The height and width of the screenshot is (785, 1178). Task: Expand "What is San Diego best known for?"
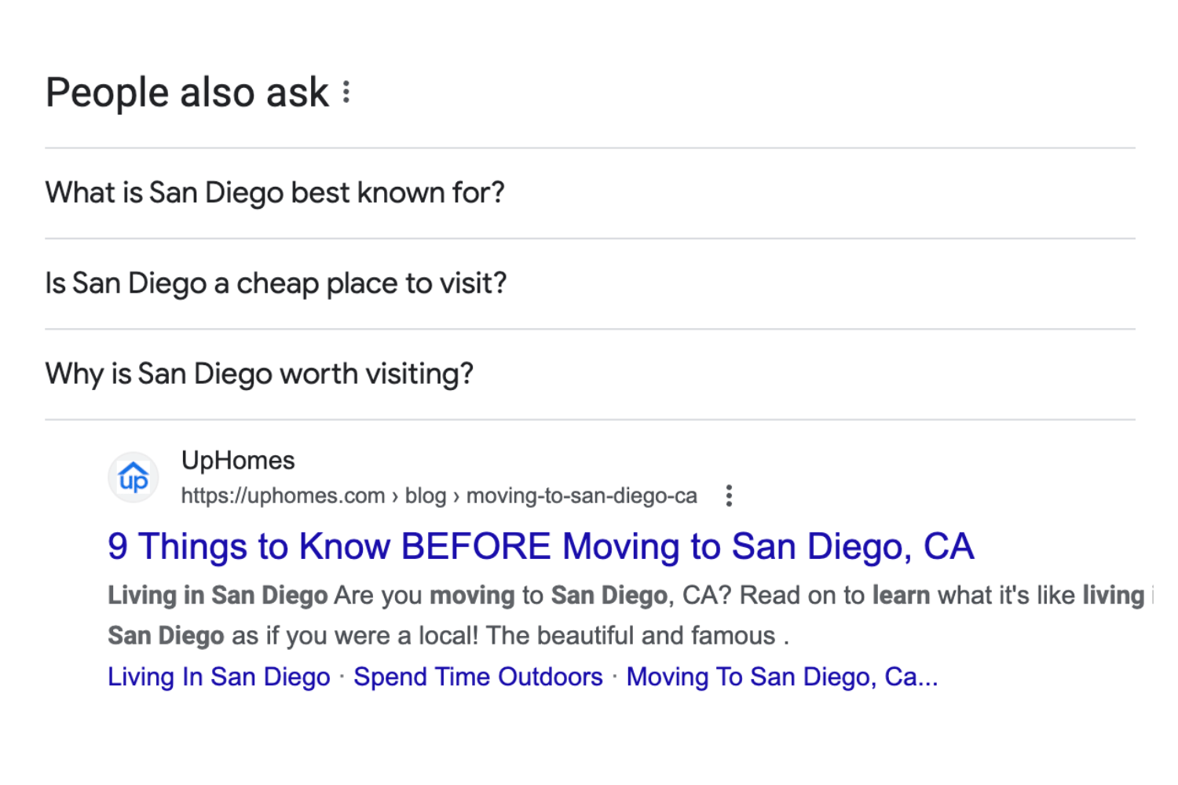pos(275,192)
